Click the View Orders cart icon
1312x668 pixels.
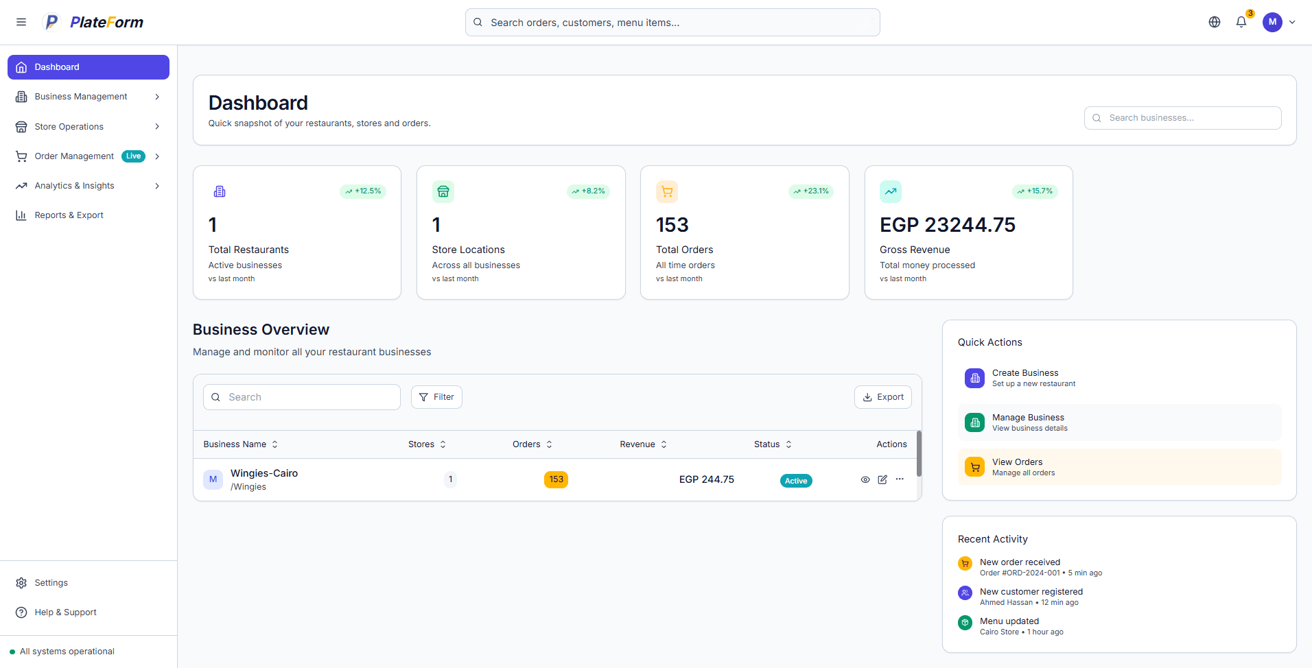(974, 467)
